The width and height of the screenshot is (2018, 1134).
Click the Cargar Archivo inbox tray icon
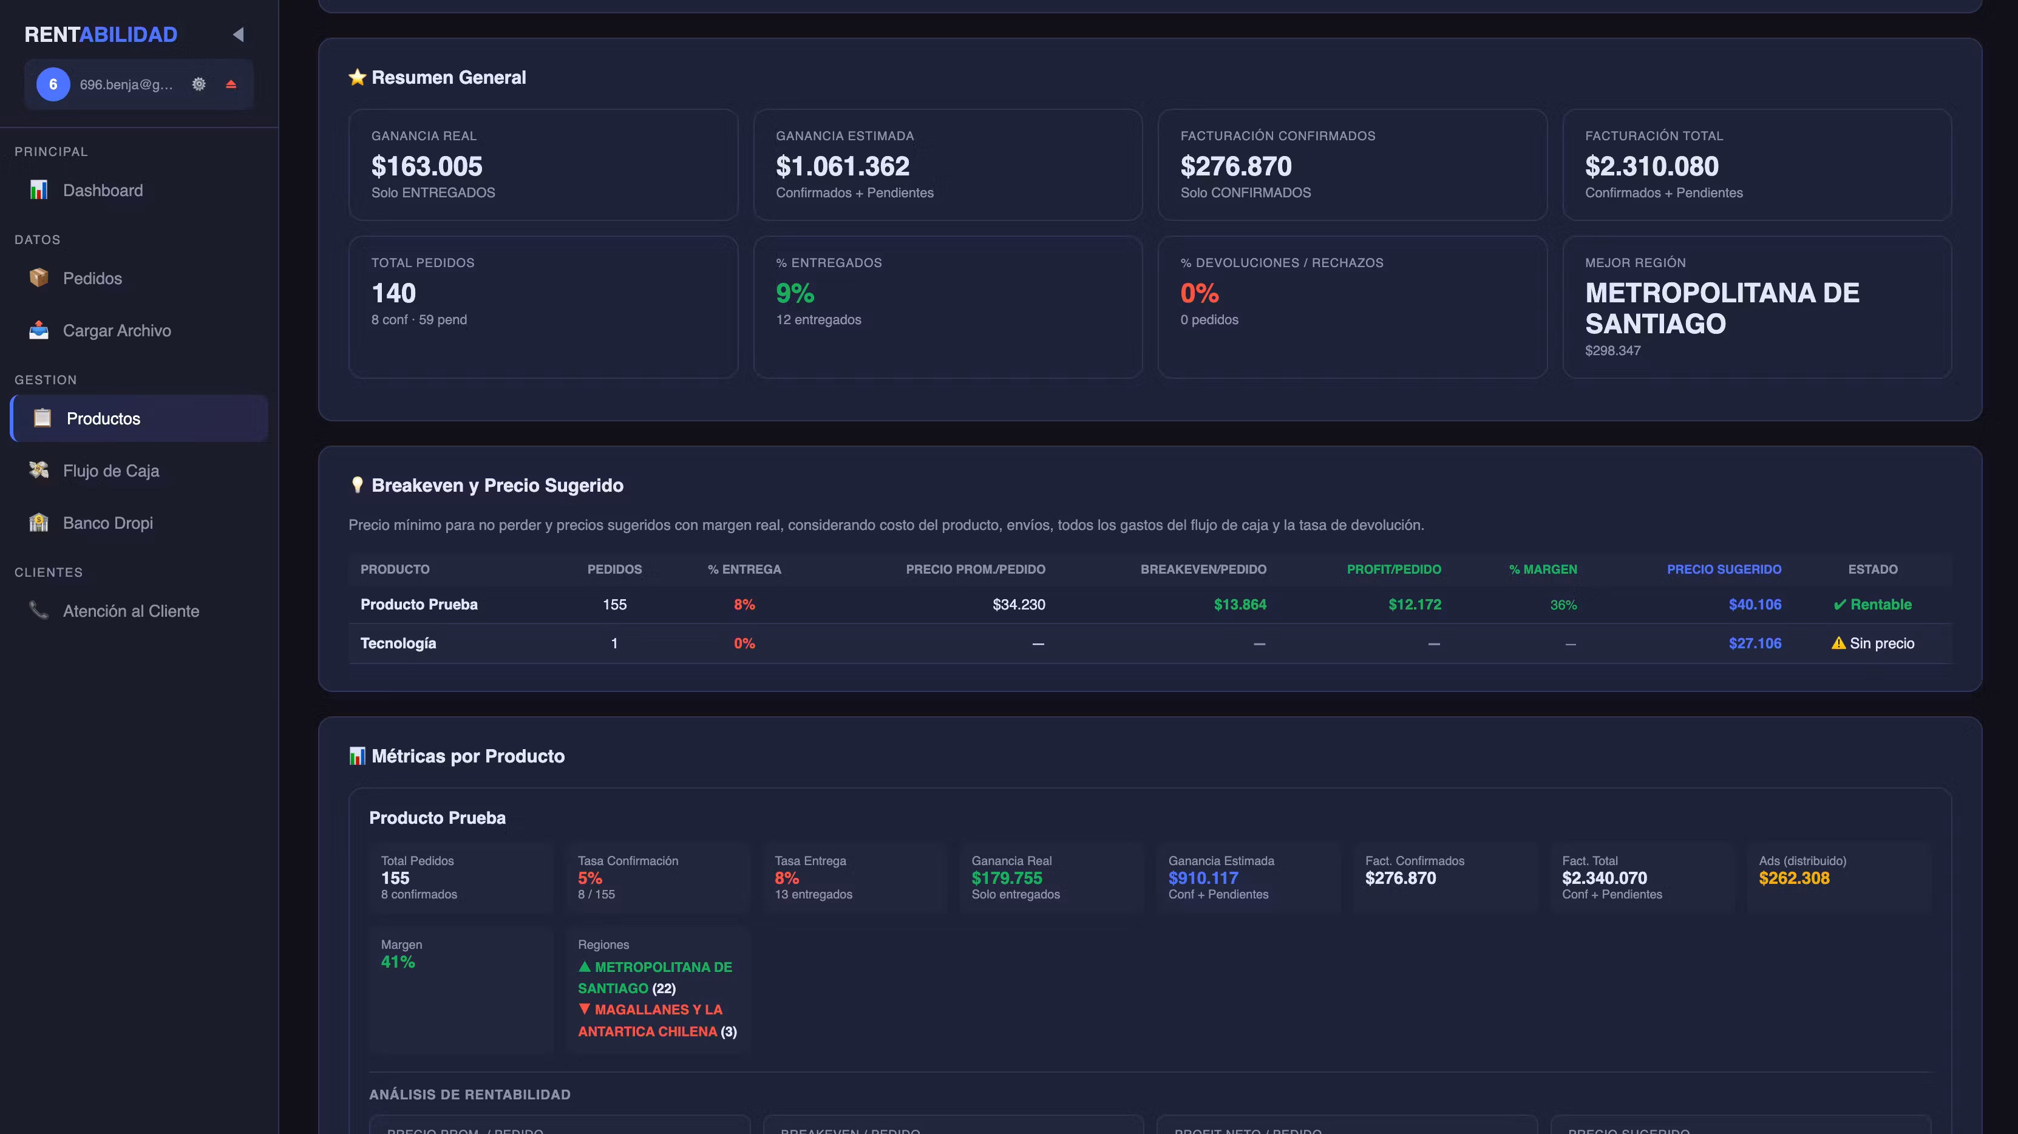point(38,330)
